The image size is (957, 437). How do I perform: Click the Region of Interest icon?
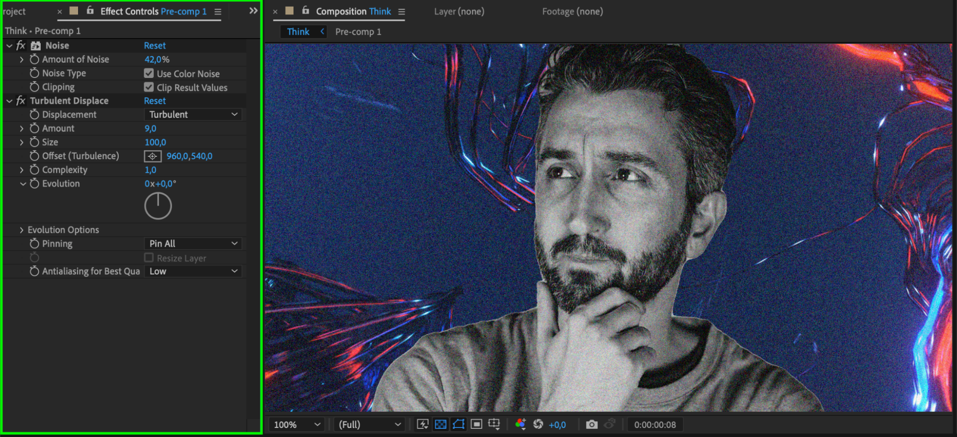coord(476,425)
